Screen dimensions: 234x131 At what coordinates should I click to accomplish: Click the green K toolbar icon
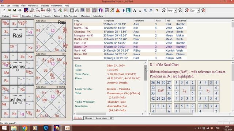point(60,10)
